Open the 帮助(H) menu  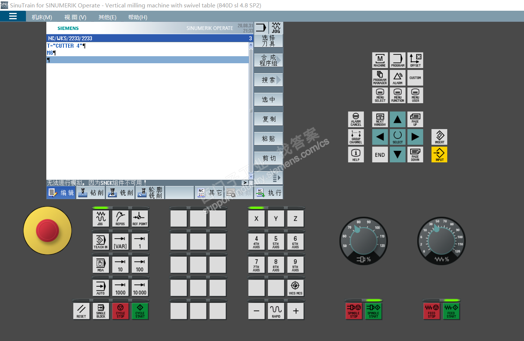(x=138, y=17)
